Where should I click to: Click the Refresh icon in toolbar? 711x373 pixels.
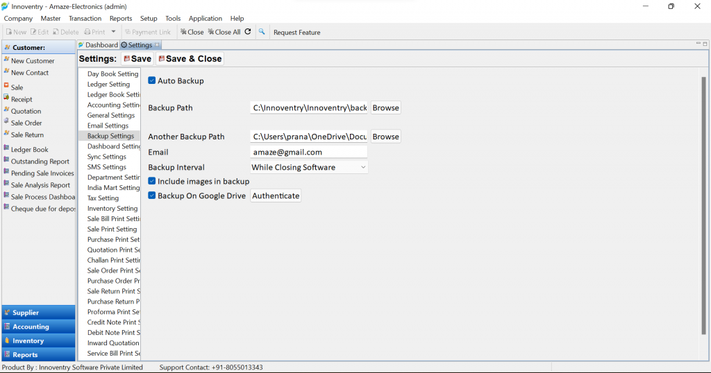pyautogui.click(x=248, y=32)
